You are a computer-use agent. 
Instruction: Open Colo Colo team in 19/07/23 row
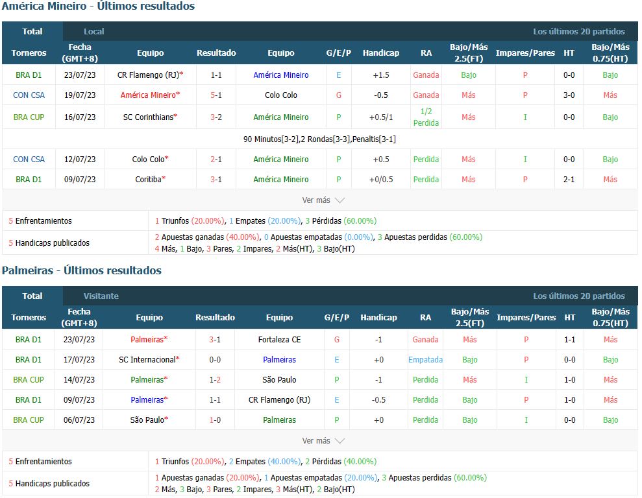[x=281, y=95]
